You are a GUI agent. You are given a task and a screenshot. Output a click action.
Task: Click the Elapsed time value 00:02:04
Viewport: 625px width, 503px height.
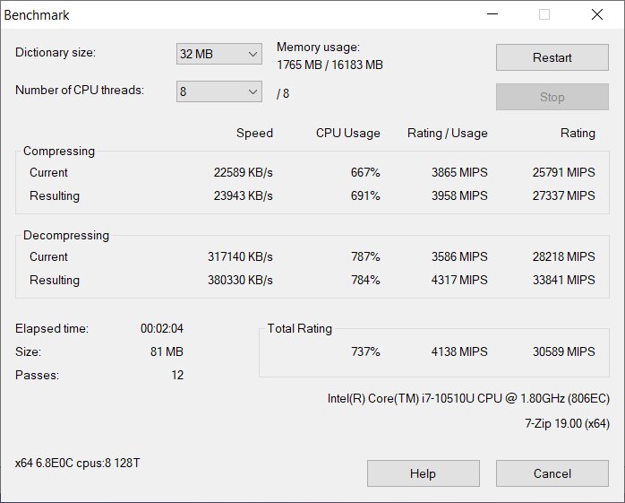point(162,328)
